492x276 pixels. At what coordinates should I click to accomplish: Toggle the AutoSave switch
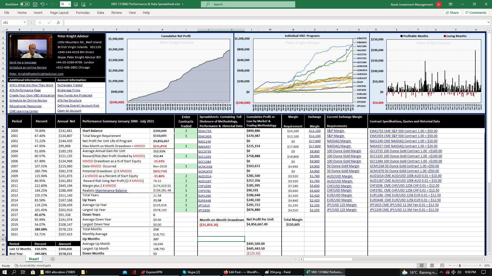(25, 4)
